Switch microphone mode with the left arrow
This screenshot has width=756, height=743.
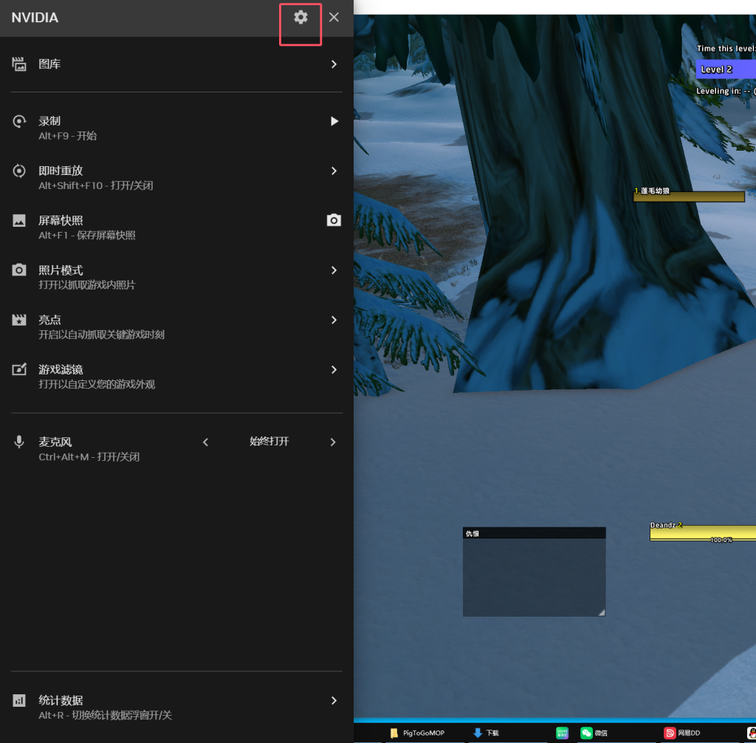click(205, 442)
